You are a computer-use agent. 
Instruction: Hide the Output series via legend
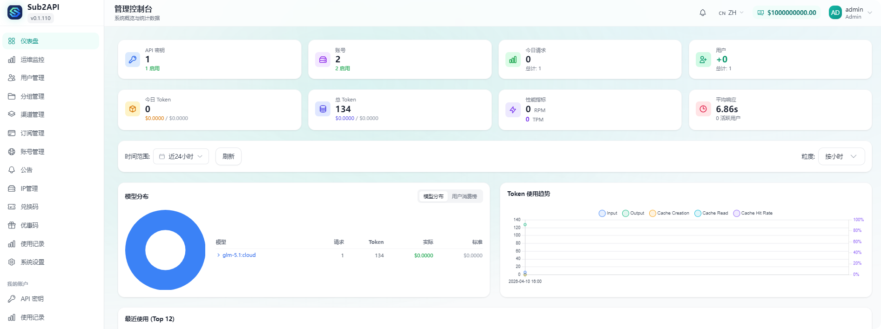click(633, 213)
